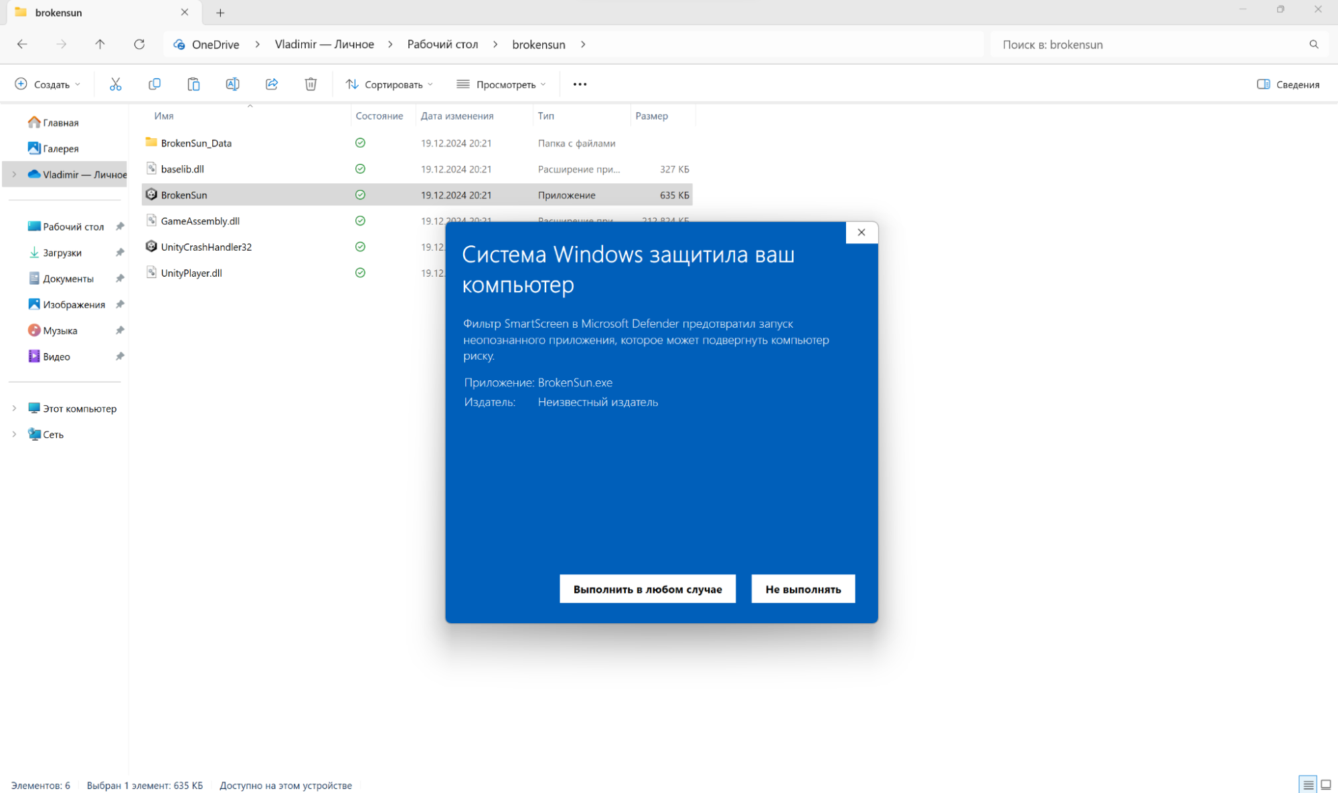Go forward with the right arrow
1338x793 pixels.
(61, 44)
